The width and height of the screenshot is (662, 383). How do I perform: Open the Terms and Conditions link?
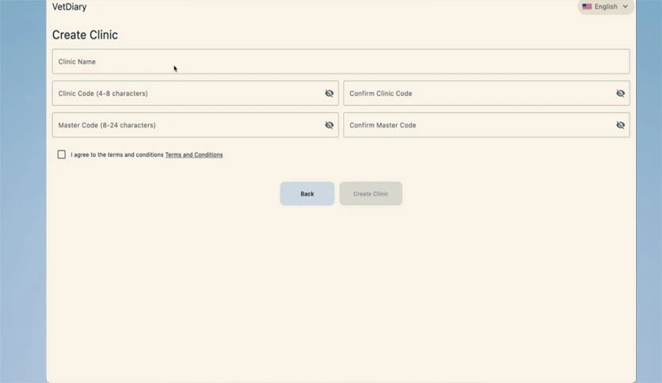point(194,155)
